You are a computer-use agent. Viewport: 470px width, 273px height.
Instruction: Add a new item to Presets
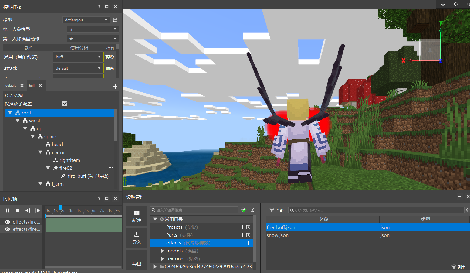(x=242, y=227)
